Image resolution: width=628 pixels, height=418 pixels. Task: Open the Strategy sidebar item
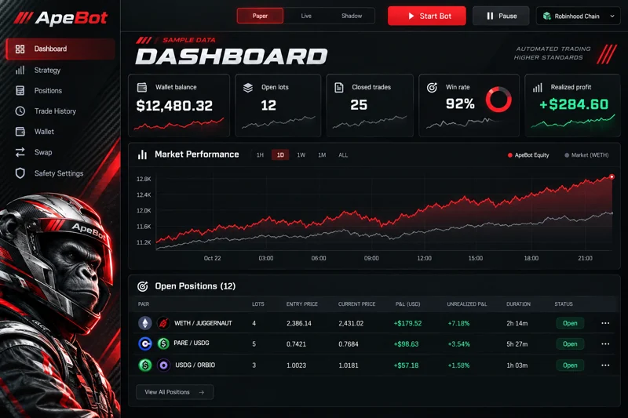pyautogui.click(x=47, y=70)
